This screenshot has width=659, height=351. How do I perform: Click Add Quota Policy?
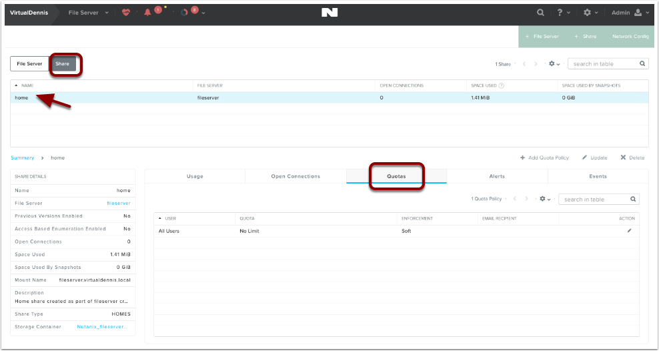[544, 157]
